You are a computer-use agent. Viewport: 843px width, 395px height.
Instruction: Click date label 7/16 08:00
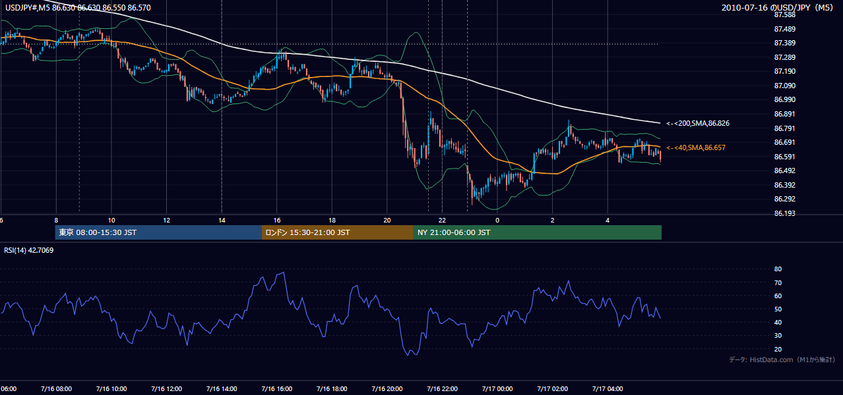56,389
